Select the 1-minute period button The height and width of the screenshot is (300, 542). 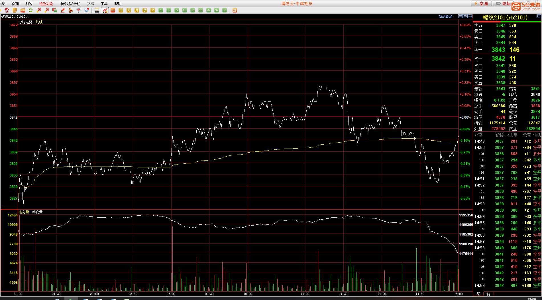pos(161,10)
